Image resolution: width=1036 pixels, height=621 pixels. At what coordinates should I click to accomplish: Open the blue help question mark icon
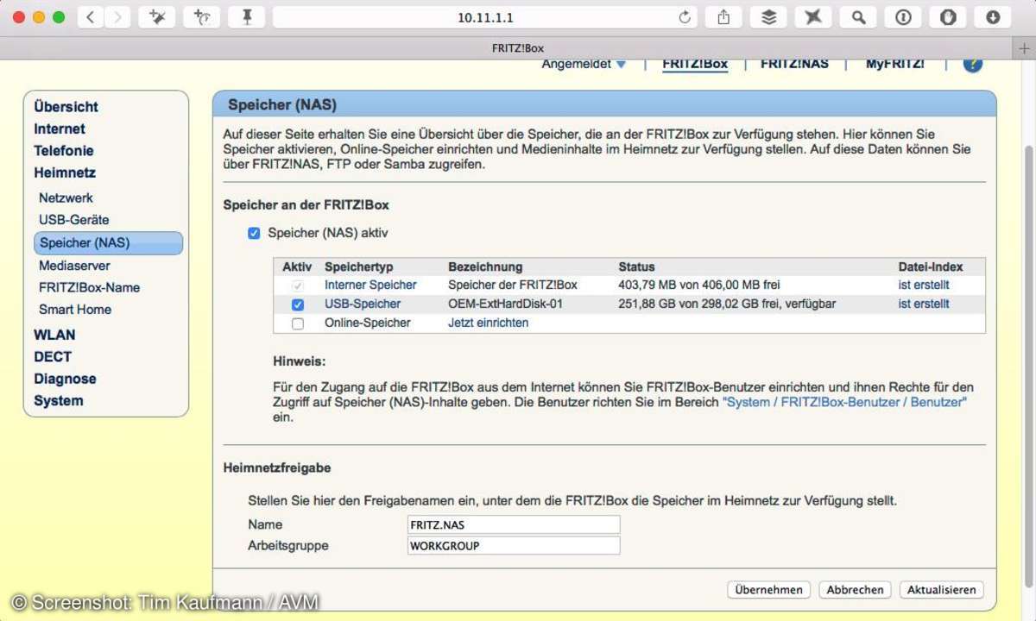tap(973, 64)
